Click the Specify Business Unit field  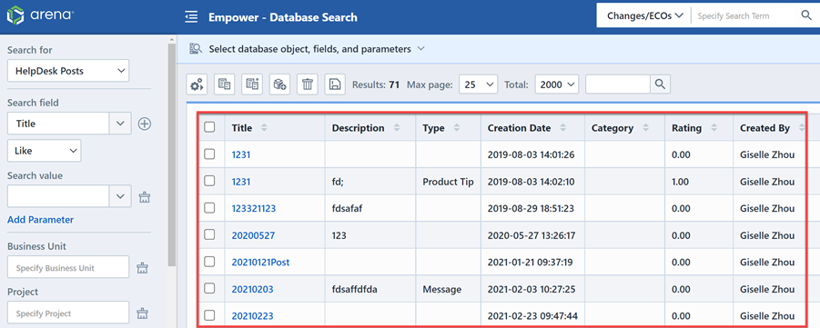click(68, 268)
